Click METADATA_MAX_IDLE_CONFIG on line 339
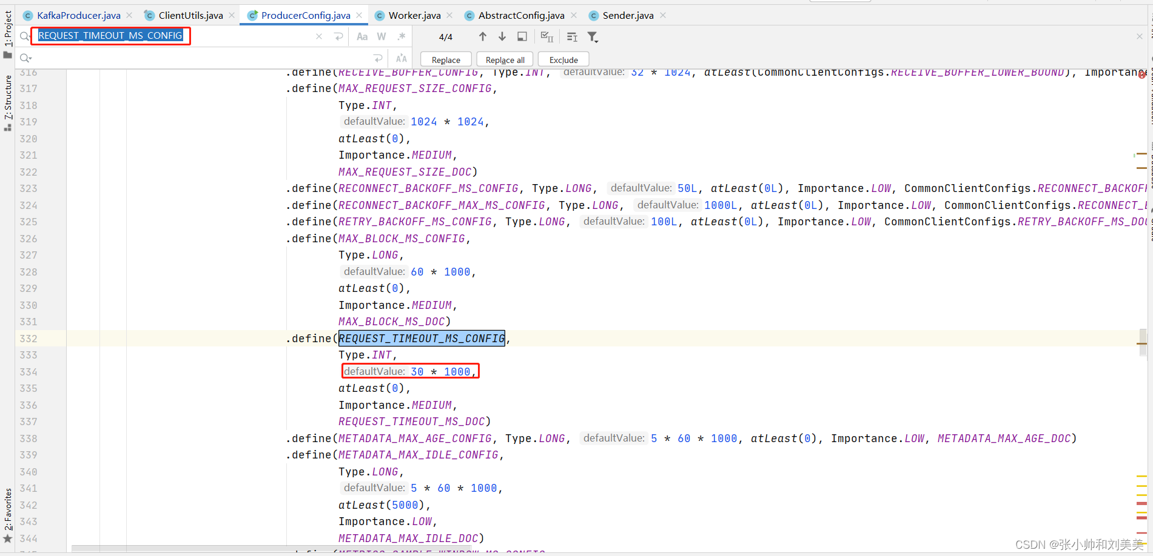 click(419, 455)
